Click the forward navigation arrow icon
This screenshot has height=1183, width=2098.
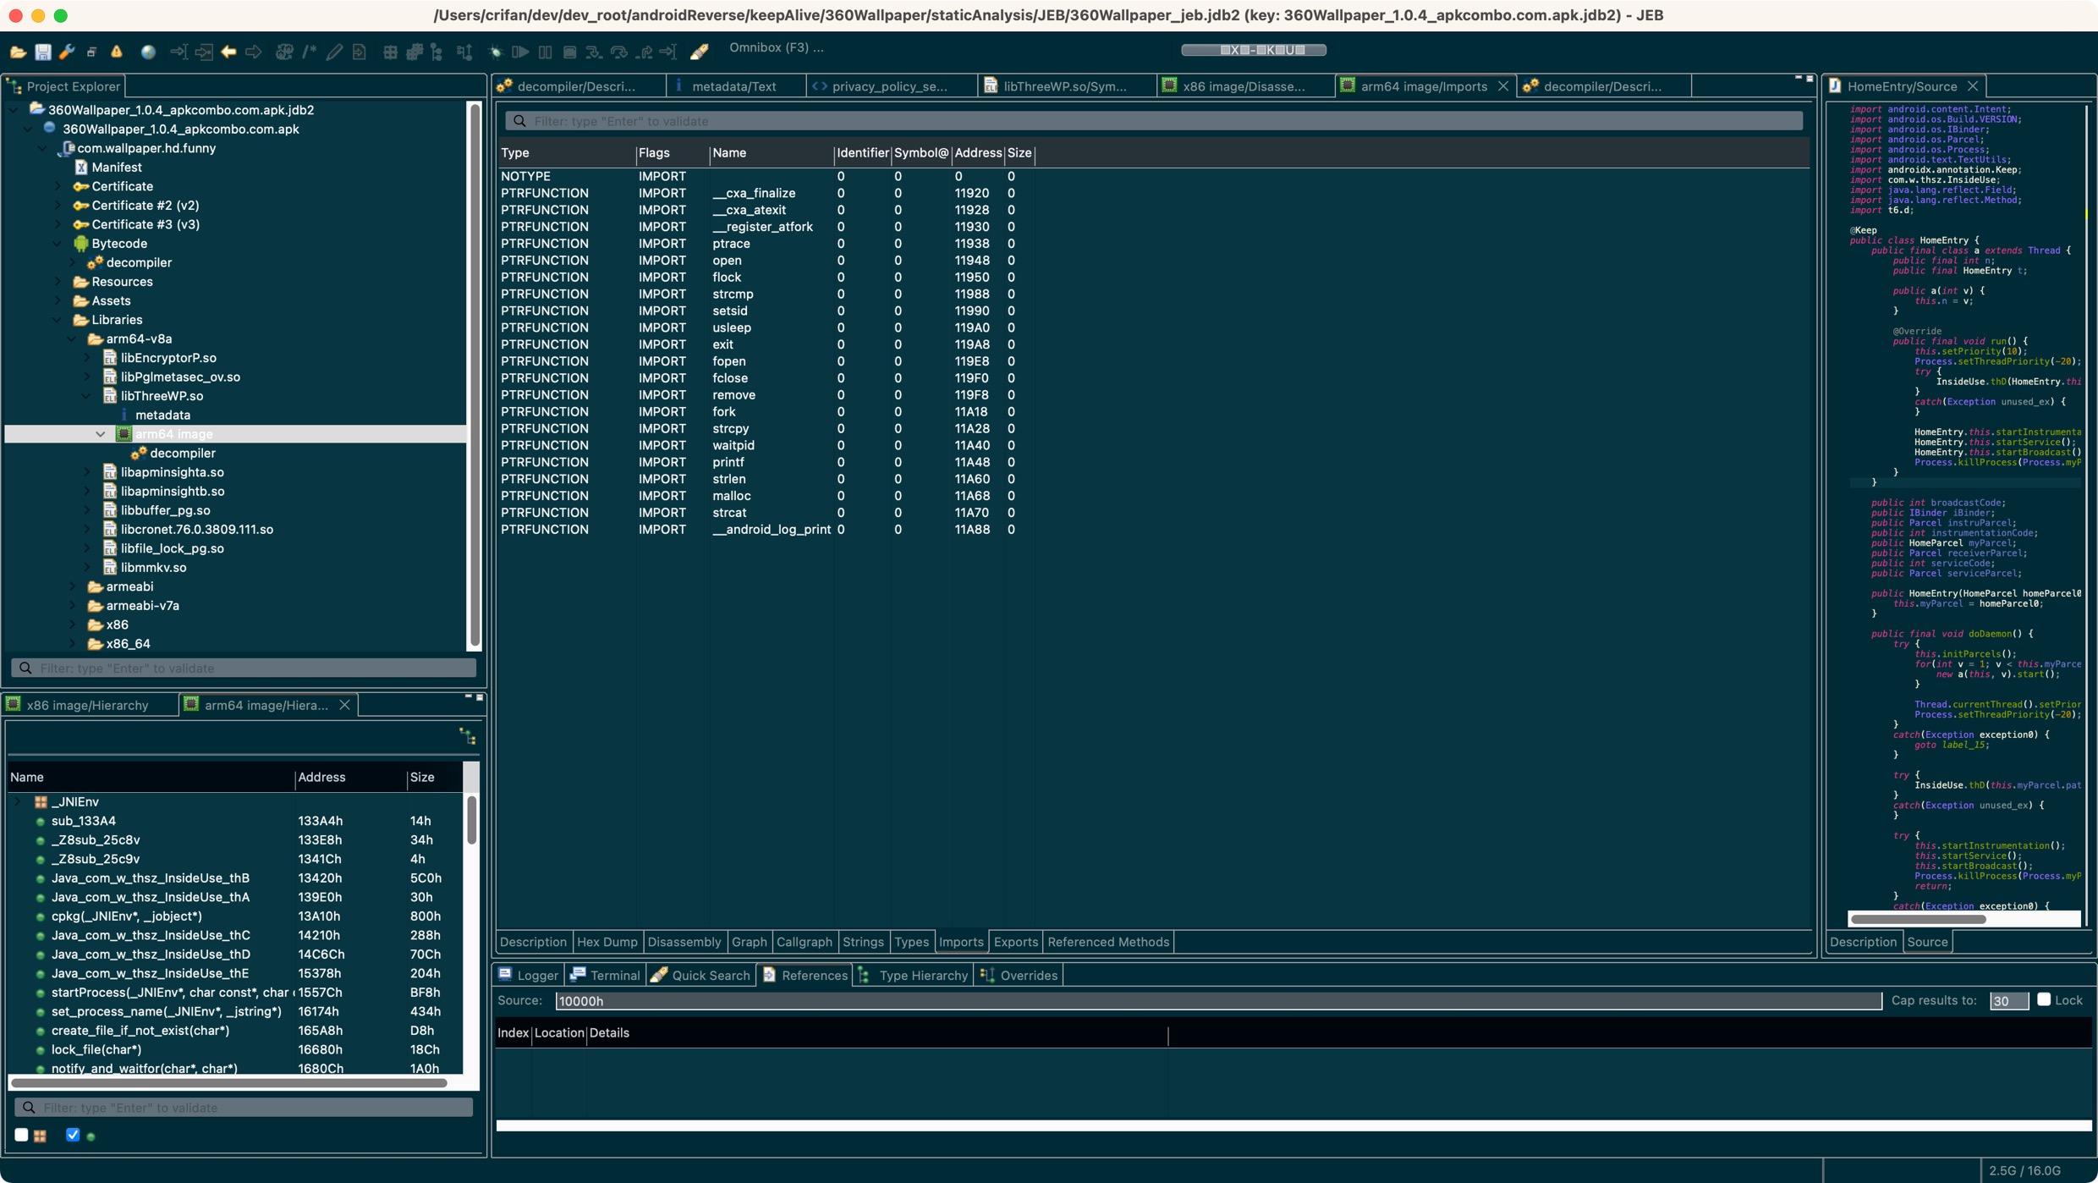(x=253, y=52)
